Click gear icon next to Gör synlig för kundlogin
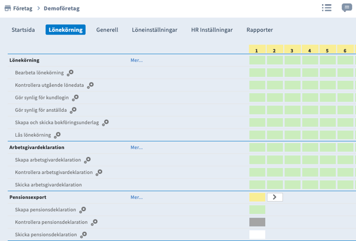This screenshot has width=356, height=241. pyautogui.click(x=75, y=97)
